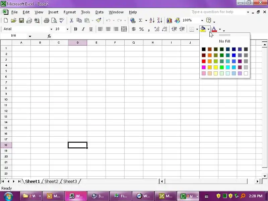Cut selection with the scissors icon

click(x=71, y=20)
